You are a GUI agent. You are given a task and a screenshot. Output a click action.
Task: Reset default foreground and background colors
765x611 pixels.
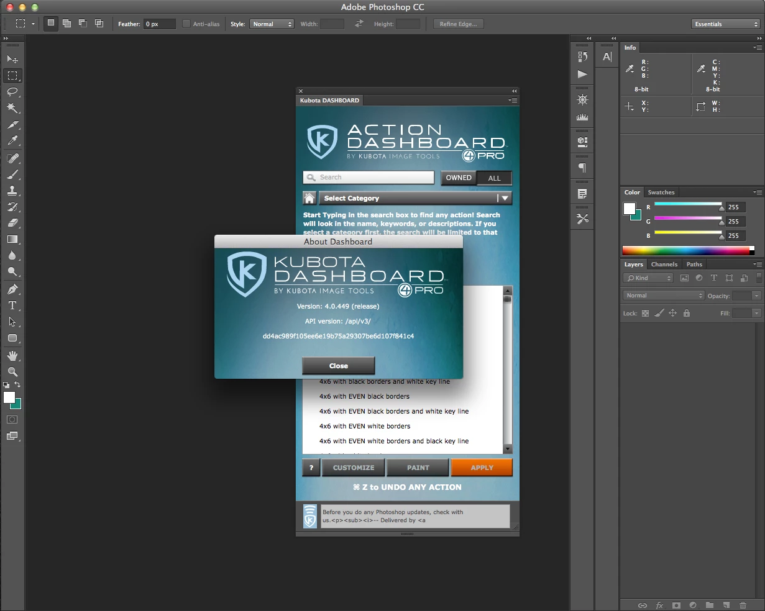pyautogui.click(x=6, y=385)
